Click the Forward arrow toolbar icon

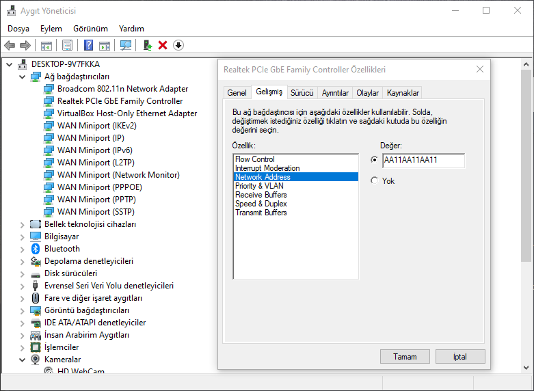click(x=25, y=45)
